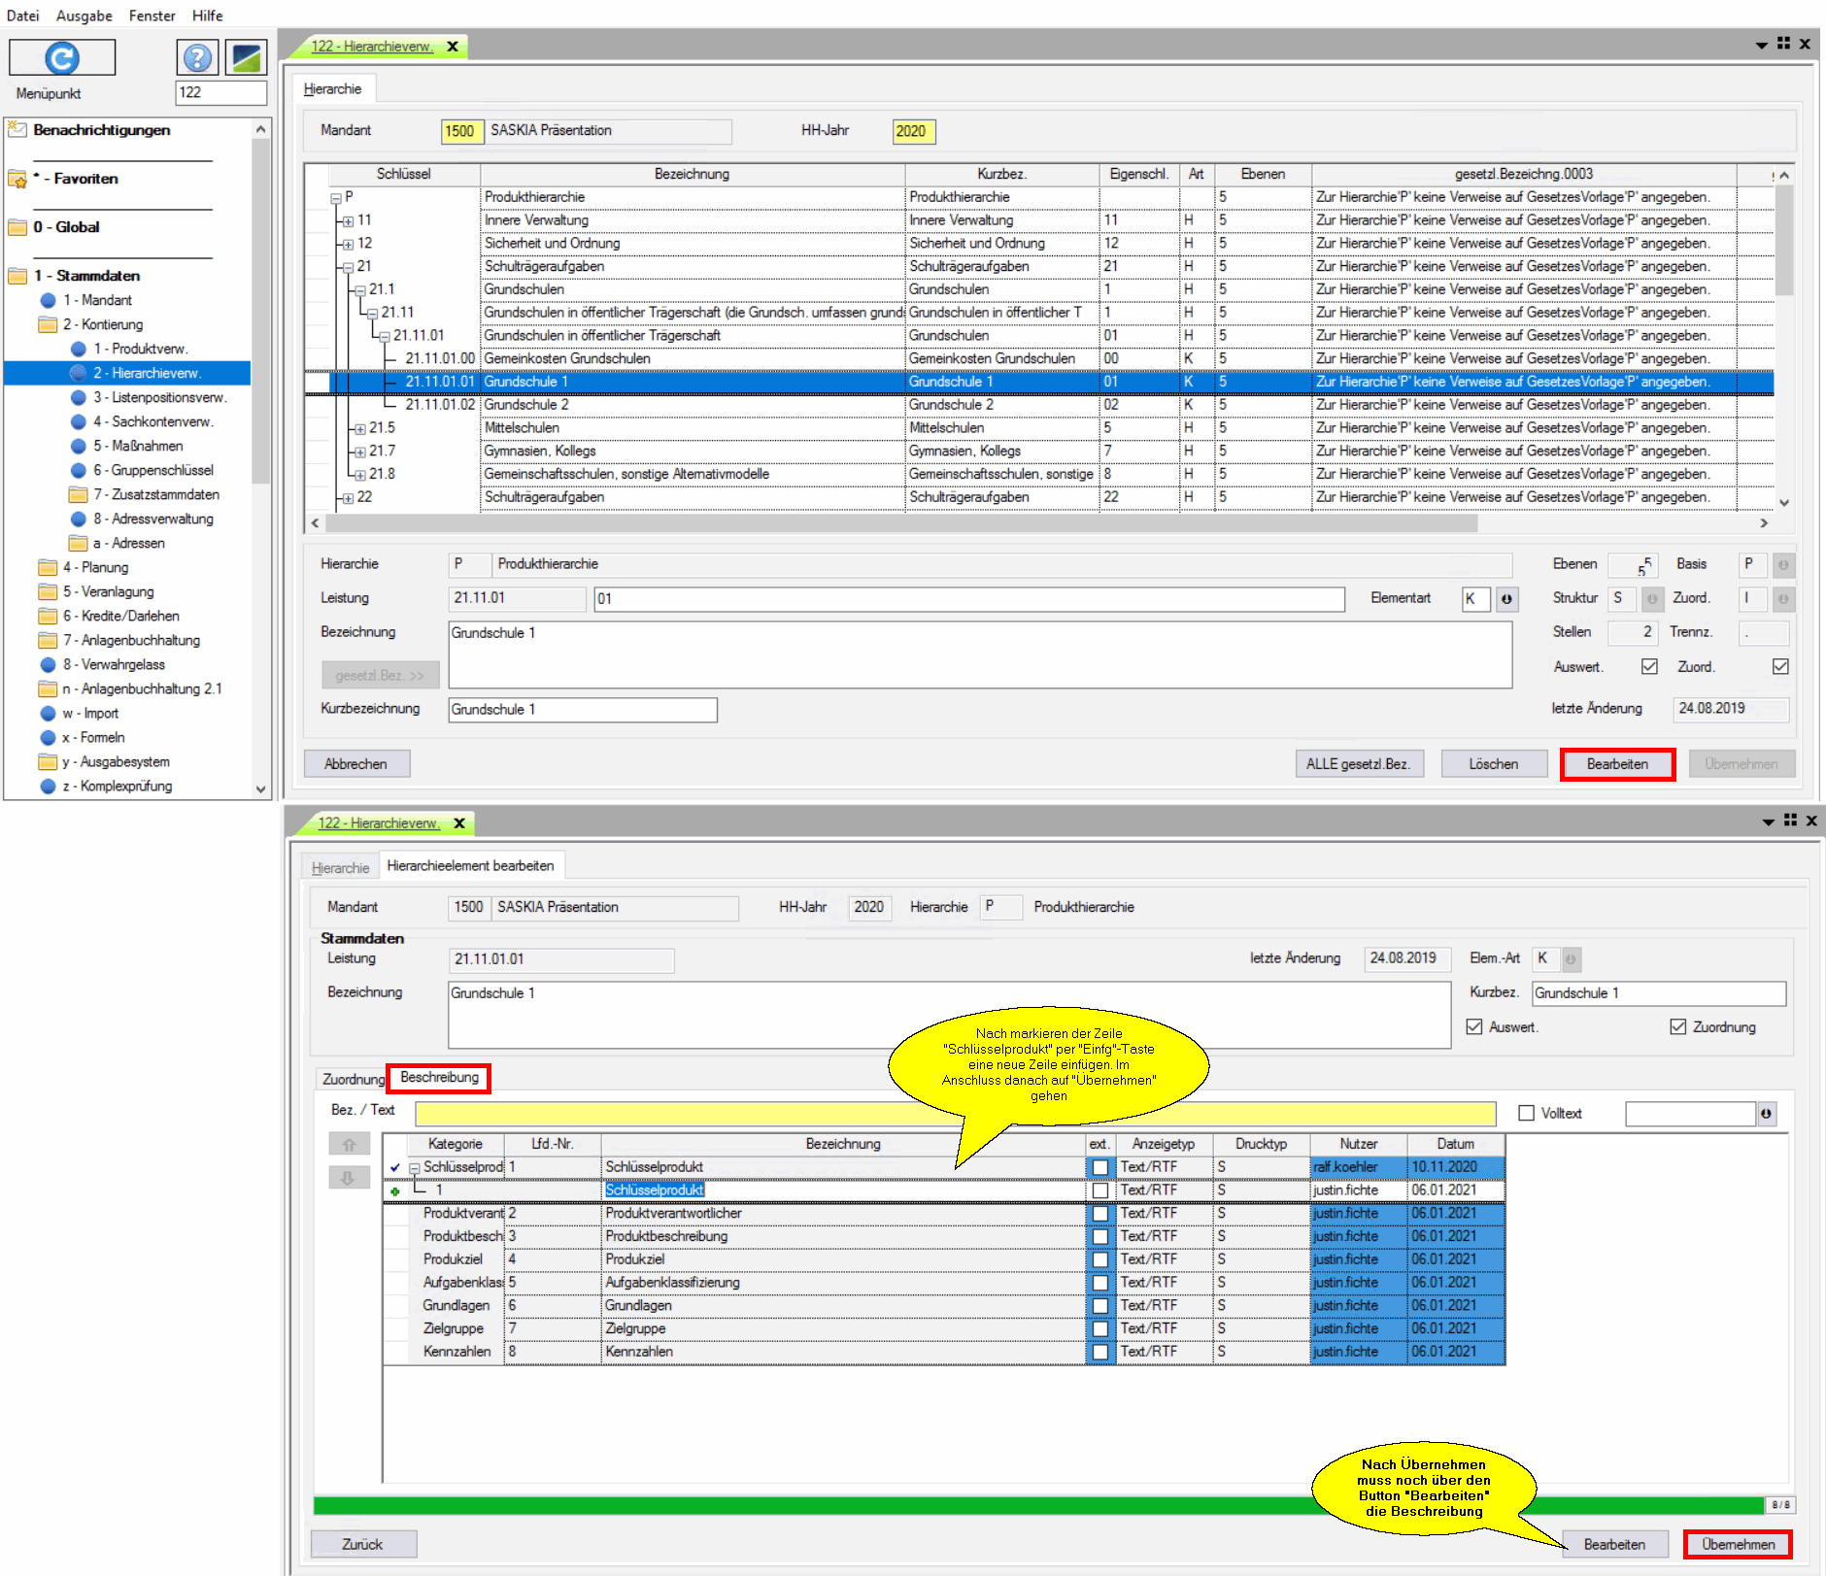Click the up arrow button beside the Kategorie table
This screenshot has width=1826, height=1576.
(x=349, y=1145)
